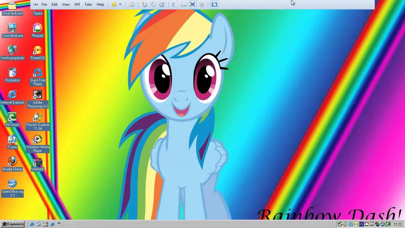This screenshot has height=228, width=405.
Task: Open the Help menu
Action: [100, 4]
